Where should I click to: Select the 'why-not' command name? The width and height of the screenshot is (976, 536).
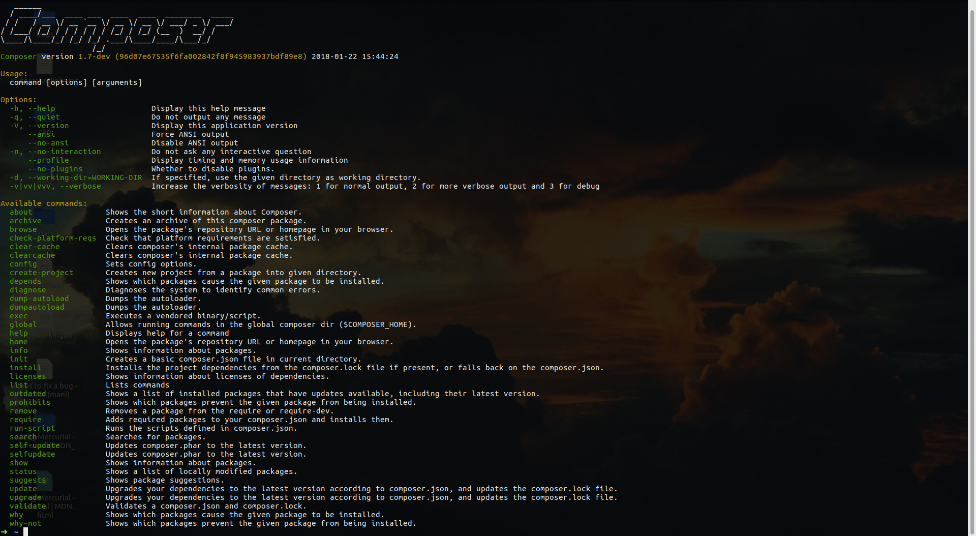[25, 523]
